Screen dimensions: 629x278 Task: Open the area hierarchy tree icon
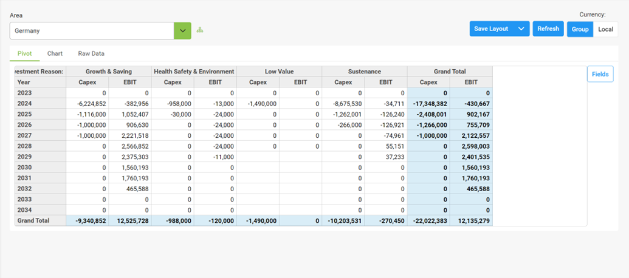[x=200, y=30]
